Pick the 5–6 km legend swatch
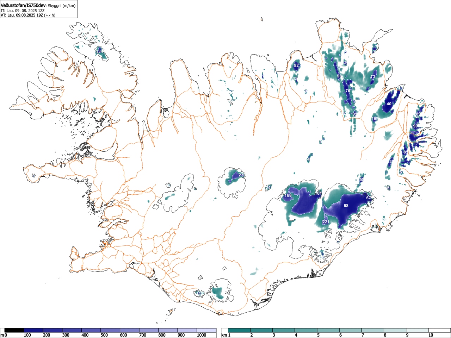The height and width of the screenshot is (338, 451). [x=329, y=330]
